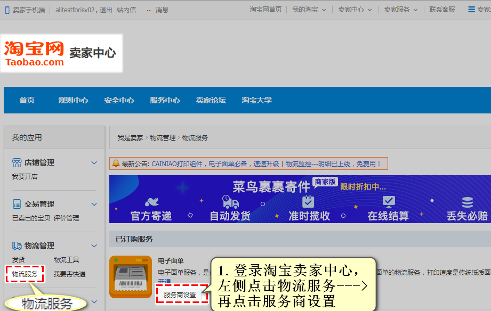
Task: Click 自动发货 truck icon in banner
Action: (230, 202)
